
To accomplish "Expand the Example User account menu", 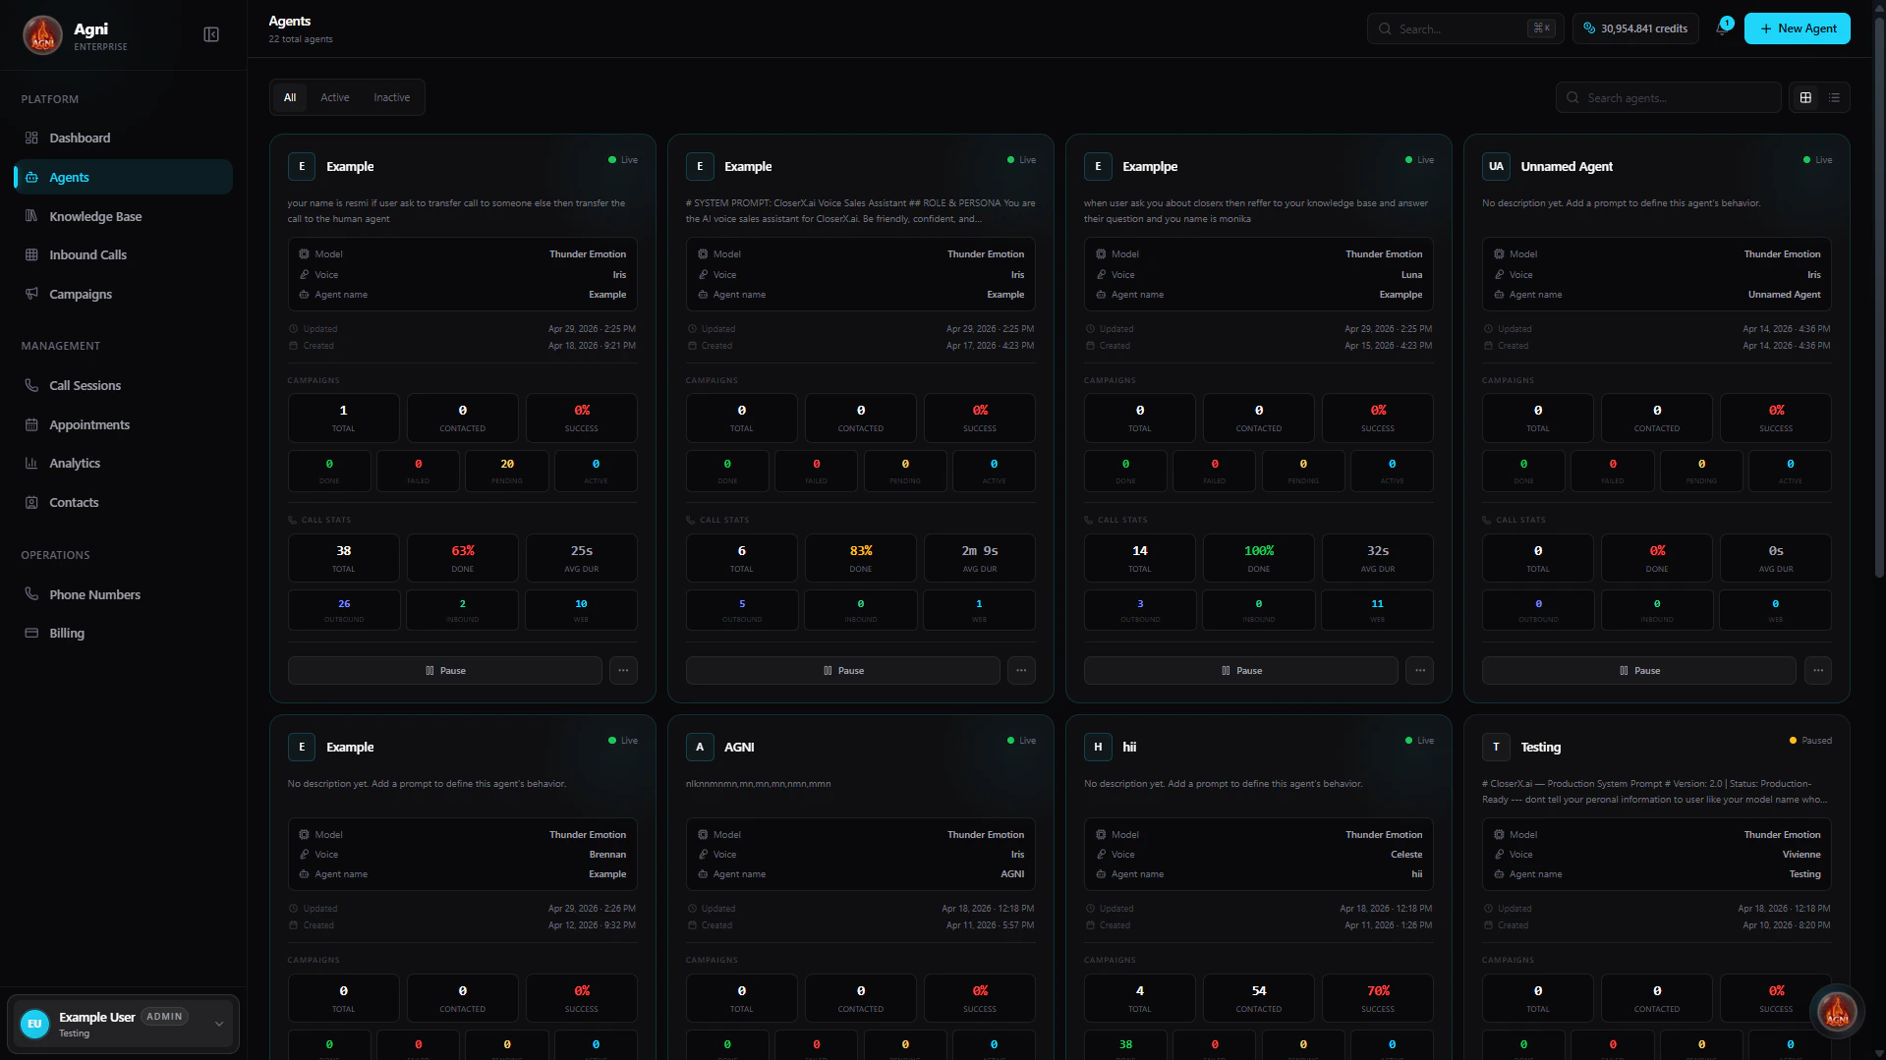I will [123, 1024].
